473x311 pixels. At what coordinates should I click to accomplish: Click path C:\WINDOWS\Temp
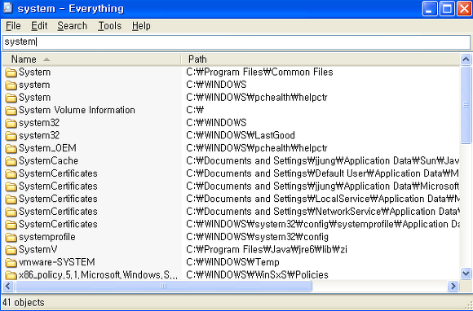pos(232,262)
